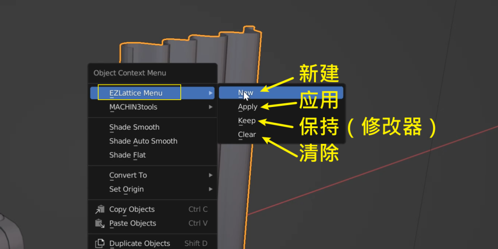Screen dimensions: 498x249
Task: Click the Copy Objects icon
Action: point(100,209)
